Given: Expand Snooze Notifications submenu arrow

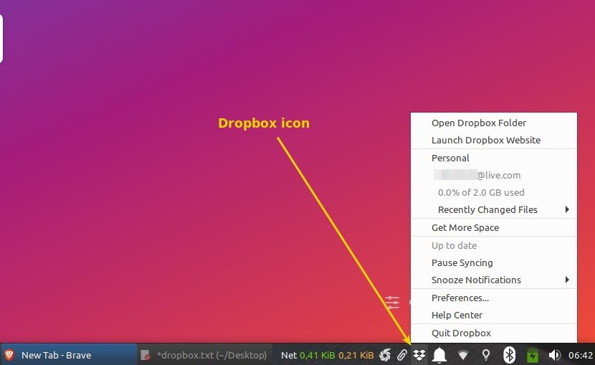Looking at the screenshot, I should tap(567, 280).
